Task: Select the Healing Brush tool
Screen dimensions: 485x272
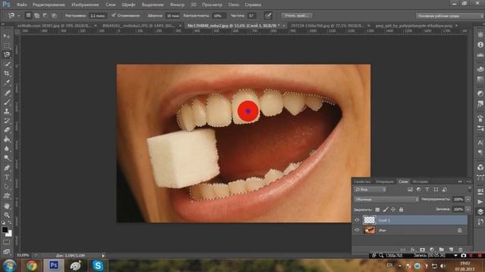Action: point(7,92)
